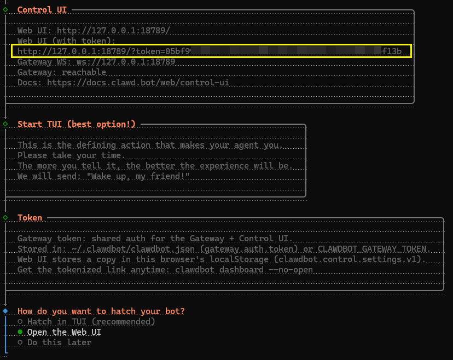The width and height of the screenshot is (453, 360).
Task: Click the green diamond beside Start TUI
Action: tap(5, 124)
